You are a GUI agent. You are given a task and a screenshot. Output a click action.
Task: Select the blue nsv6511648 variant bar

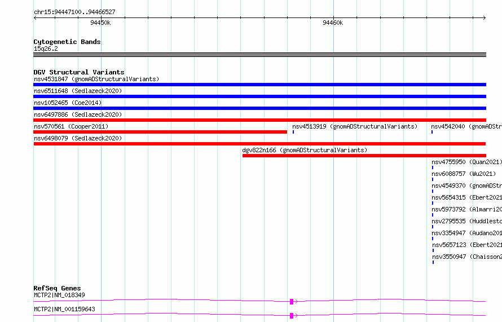pyautogui.click(x=259, y=96)
